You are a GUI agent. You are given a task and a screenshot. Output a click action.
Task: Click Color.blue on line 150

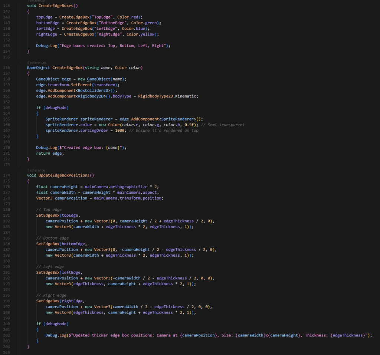134,29
